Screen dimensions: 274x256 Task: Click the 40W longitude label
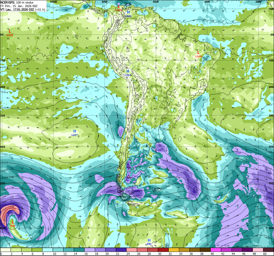(x=207, y=2)
